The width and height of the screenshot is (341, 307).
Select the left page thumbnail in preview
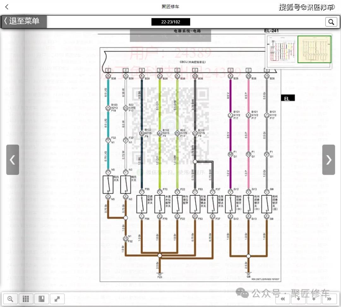pos(282,50)
